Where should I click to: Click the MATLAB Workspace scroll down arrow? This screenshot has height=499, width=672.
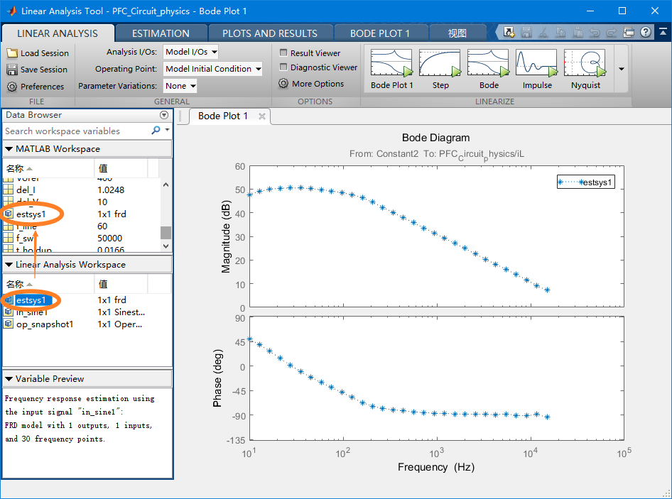tap(166, 246)
